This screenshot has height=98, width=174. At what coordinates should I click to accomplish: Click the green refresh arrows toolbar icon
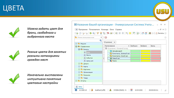click(x=91, y=33)
